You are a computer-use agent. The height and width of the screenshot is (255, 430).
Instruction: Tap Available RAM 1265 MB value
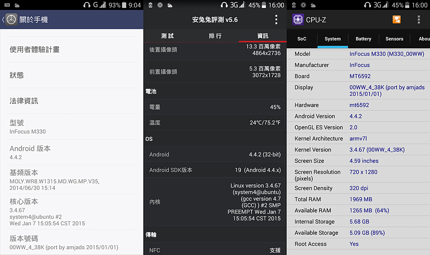click(x=369, y=210)
